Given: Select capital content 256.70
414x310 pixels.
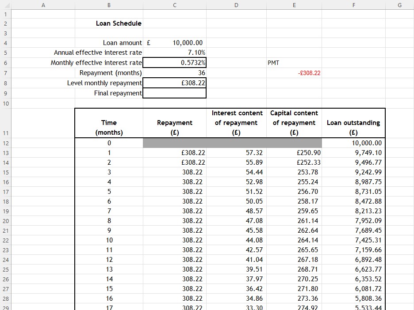Looking at the screenshot, I should tap(308, 192).
